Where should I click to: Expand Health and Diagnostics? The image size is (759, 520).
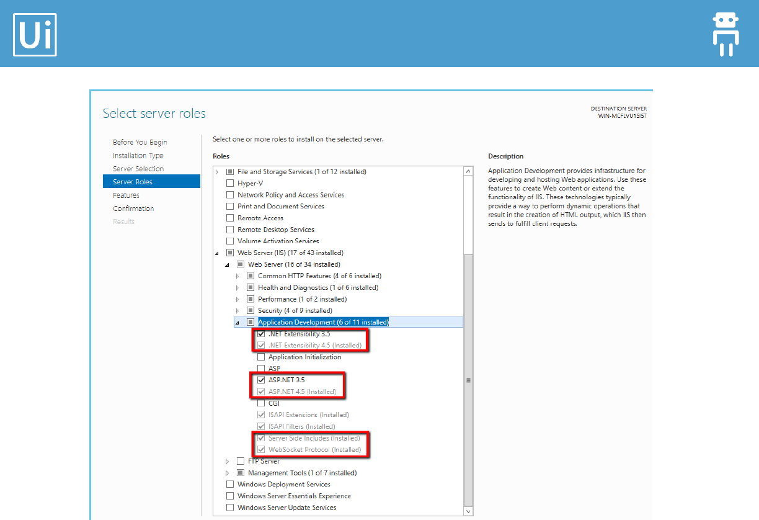[x=237, y=288]
